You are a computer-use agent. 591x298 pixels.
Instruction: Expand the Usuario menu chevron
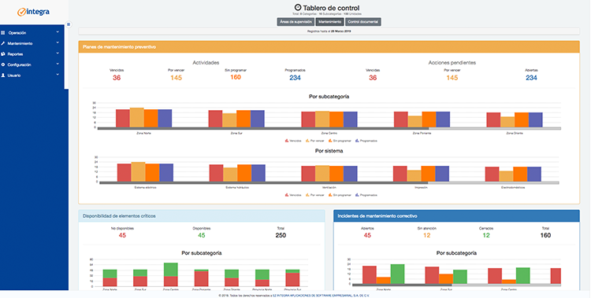pyautogui.click(x=58, y=75)
